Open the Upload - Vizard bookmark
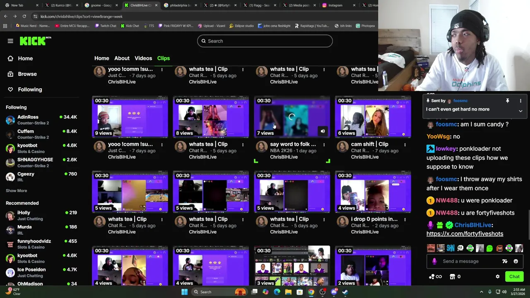Viewport: 530px width, 298px height. (x=211, y=26)
